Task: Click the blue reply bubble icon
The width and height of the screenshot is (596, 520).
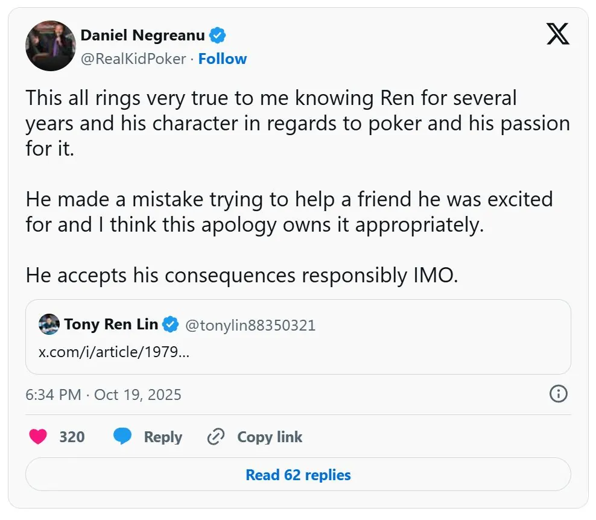Action: point(123,437)
